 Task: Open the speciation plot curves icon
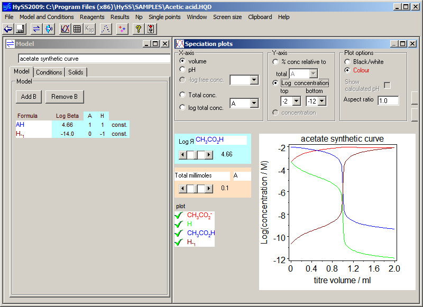pos(65,29)
